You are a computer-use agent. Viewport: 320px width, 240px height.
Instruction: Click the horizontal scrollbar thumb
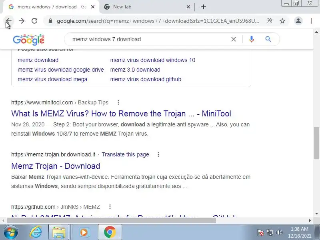pyautogui.click(x=111, y=220)
